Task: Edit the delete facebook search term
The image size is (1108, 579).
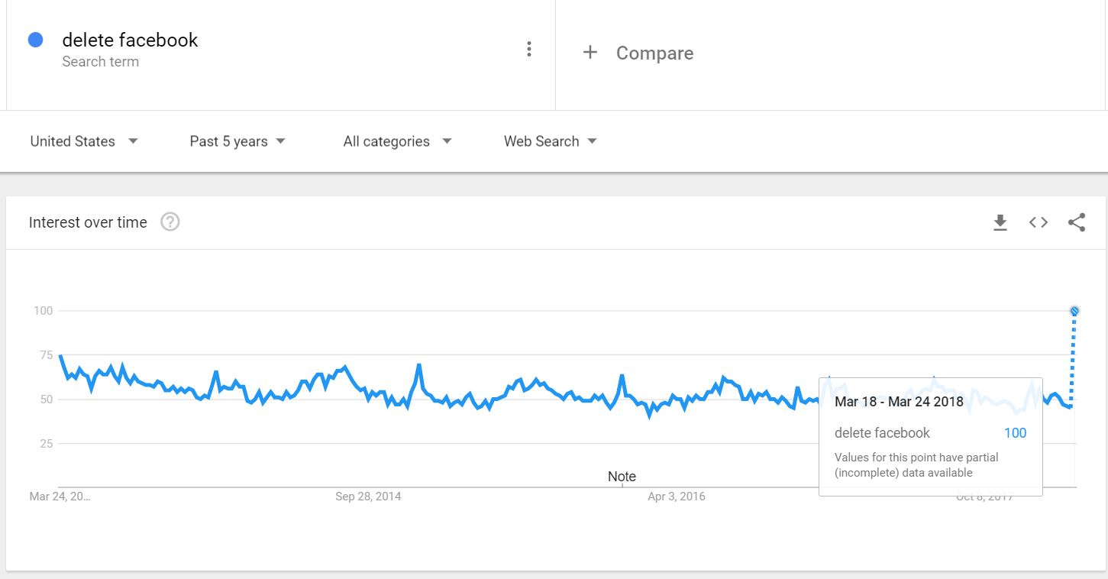Action: [x=130, y=40]
